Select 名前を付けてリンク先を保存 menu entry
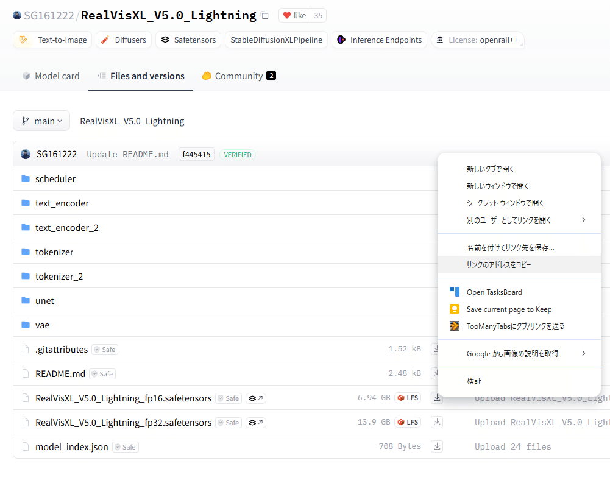Viewport: 610px width, 483px height. pos(519,247)
